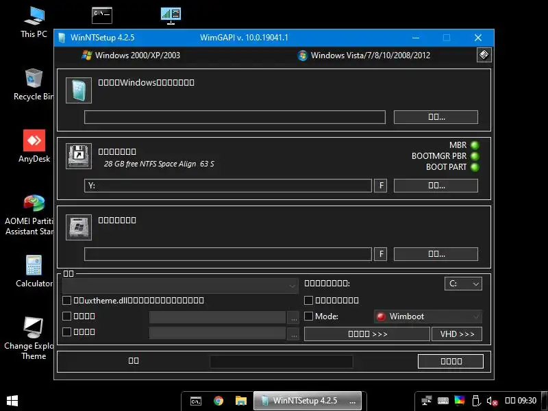This screenshot has height=411, width=548.
Task: Click the colorful display tray icon
Action: tap(459, 400)
